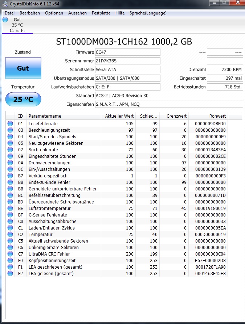The height and width of the screenshot is (324, 245).
Task: Click the ID column header
Action: [20, 116]
